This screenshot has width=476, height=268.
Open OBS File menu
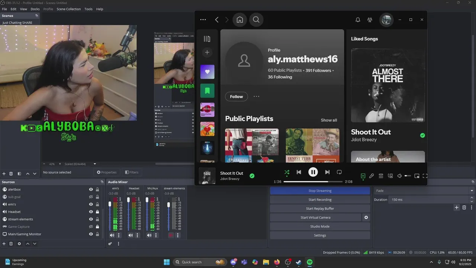tap(4, 9)
